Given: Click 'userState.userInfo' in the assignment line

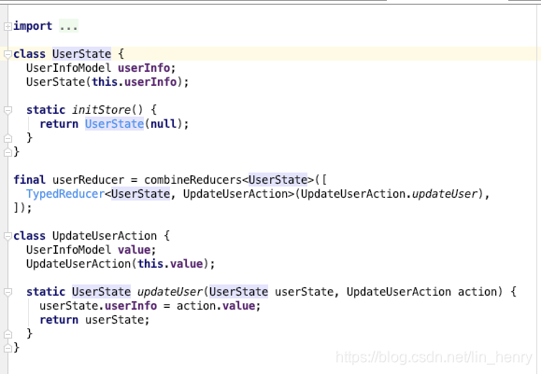Looking at the screenshot, I should [x=98, y=306].
